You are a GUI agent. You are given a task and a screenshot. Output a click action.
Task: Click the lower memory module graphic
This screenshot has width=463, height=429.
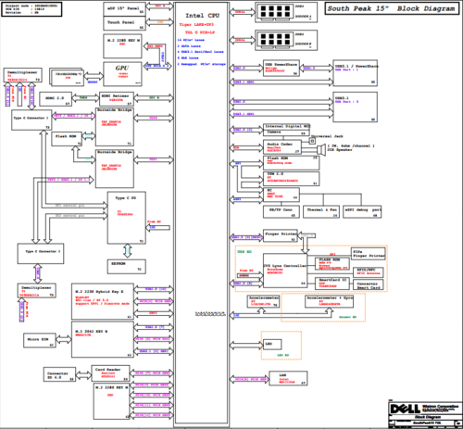click(x=276, y=39)
